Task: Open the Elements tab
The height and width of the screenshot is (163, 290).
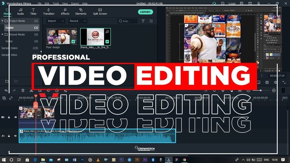Action: point(81,11)
